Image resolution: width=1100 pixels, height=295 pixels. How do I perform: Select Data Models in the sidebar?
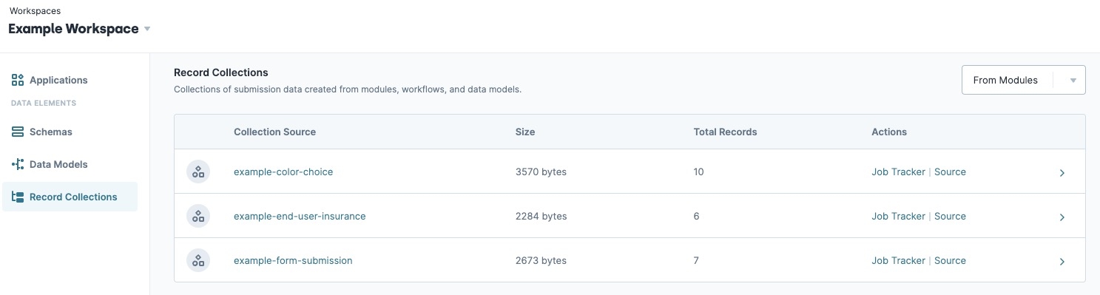[58, 164]
